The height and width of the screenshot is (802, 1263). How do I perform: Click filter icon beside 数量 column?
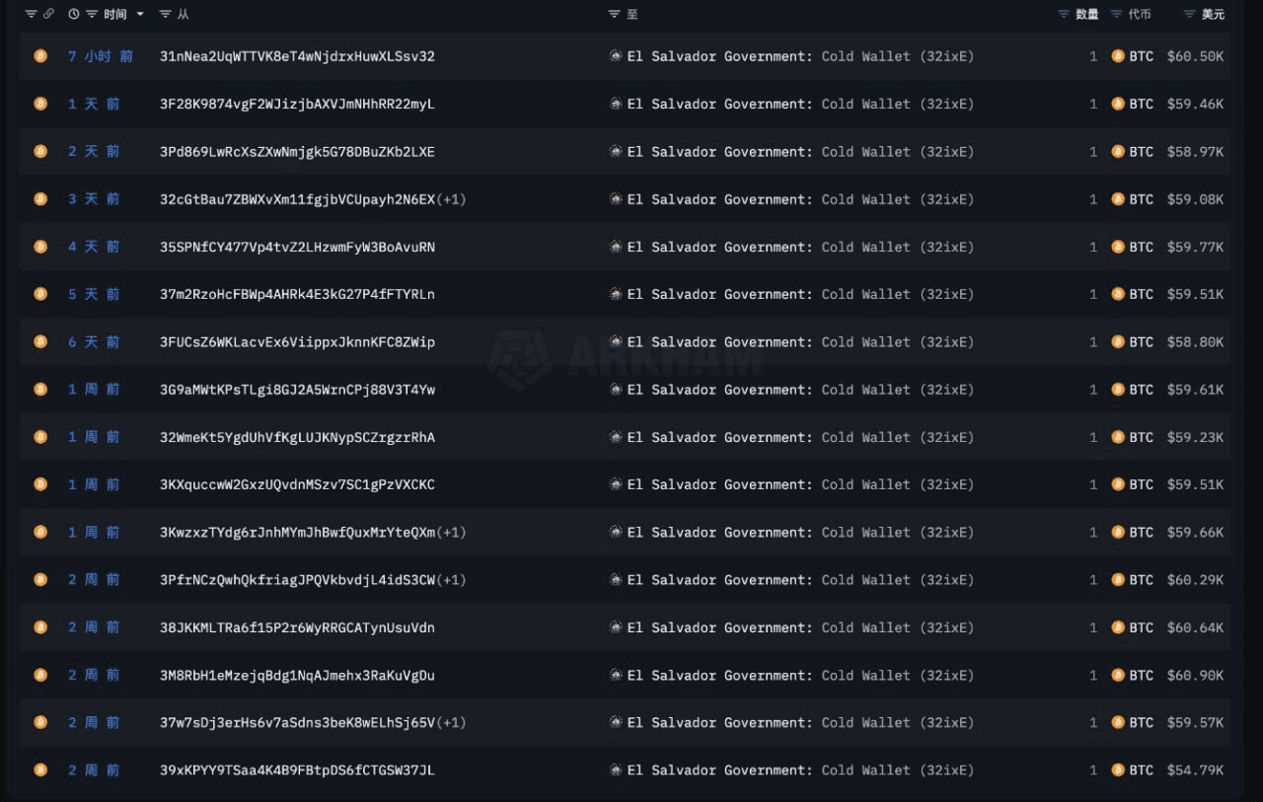(1064, 14)
